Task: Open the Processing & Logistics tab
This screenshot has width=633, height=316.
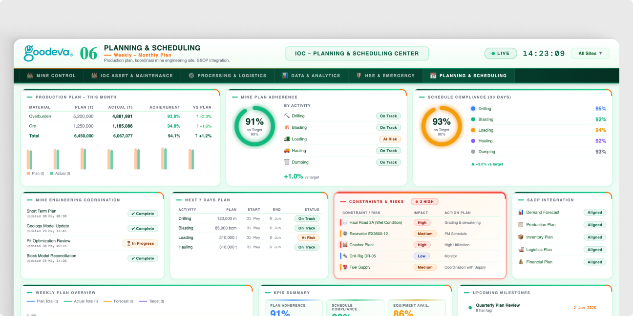Action: pyautogui.click(x=227, y=76)
